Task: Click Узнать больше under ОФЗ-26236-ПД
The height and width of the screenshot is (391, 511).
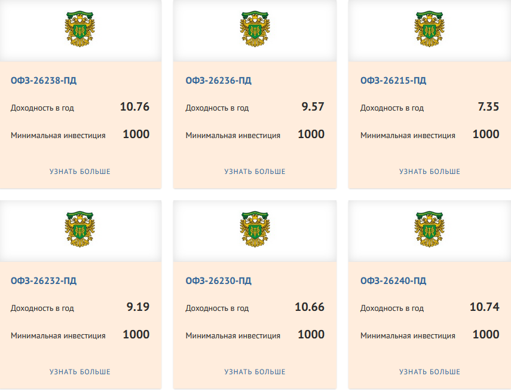Action: tap(255, 172)
